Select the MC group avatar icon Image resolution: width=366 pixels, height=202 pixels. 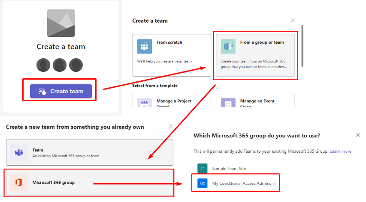(202, 184)
